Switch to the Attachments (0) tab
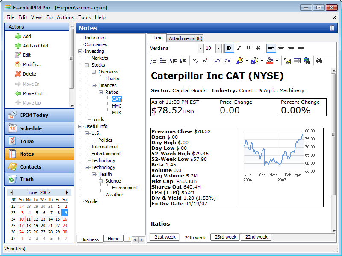Viewport: 342px width, 256px height. pos(185,38)
